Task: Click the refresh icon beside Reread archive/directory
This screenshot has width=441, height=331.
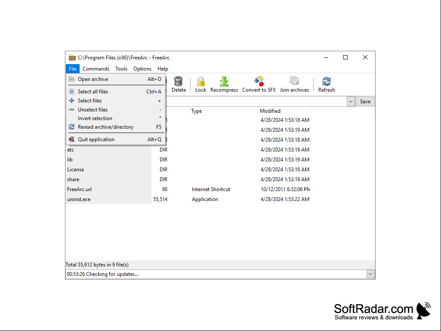Action: pos(72,127)
